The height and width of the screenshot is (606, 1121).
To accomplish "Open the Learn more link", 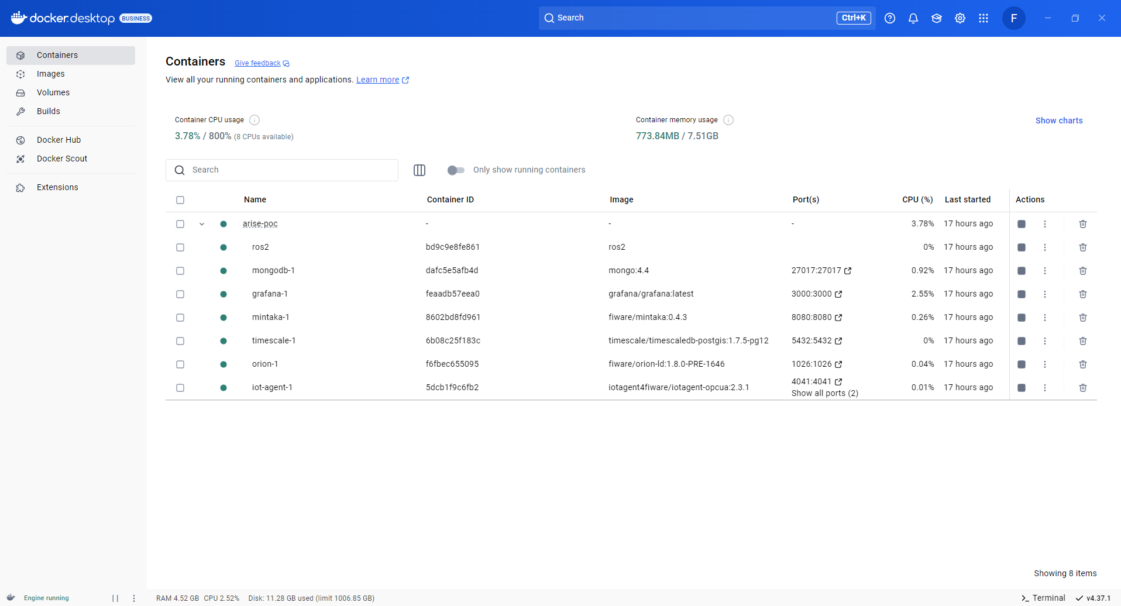I will (x=383, y=80).
